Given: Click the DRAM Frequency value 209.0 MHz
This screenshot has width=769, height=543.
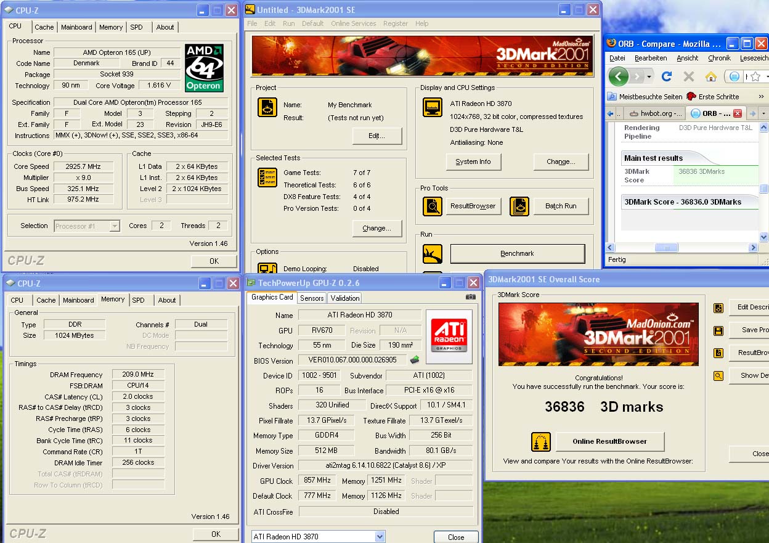Looking at the screenshot, I should pos(138,374).
